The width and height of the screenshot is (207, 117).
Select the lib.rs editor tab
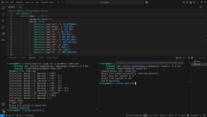(14, 7)
